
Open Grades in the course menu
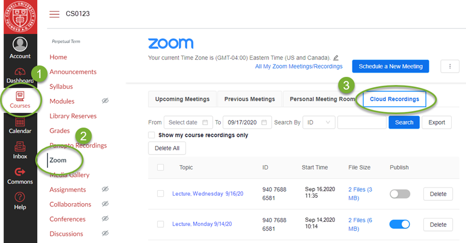pyautogui.click(x=59, y=131)
